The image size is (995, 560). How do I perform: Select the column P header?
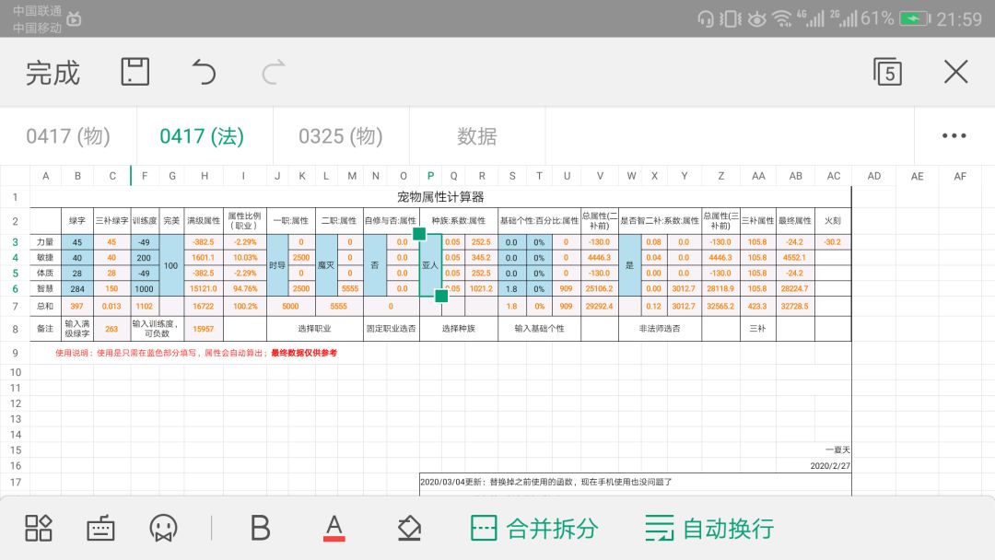[x=430, y=176]
